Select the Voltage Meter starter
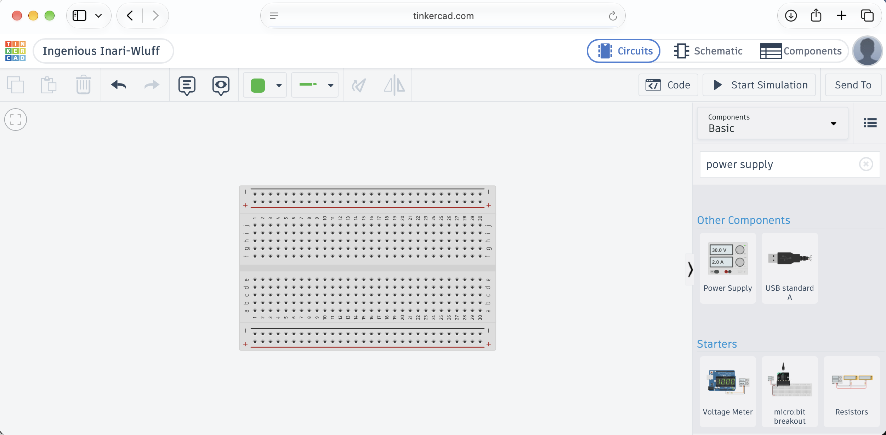 click(728, 391)
